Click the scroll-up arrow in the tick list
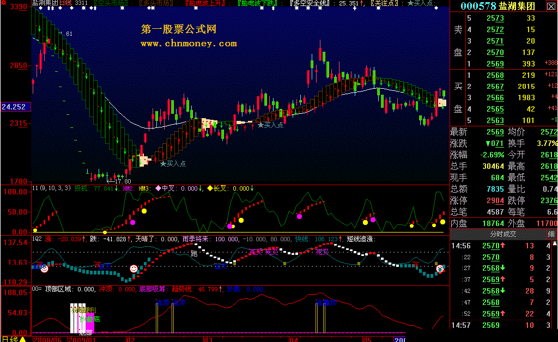This screenshot has width=558, height=342. click(554, 243)
